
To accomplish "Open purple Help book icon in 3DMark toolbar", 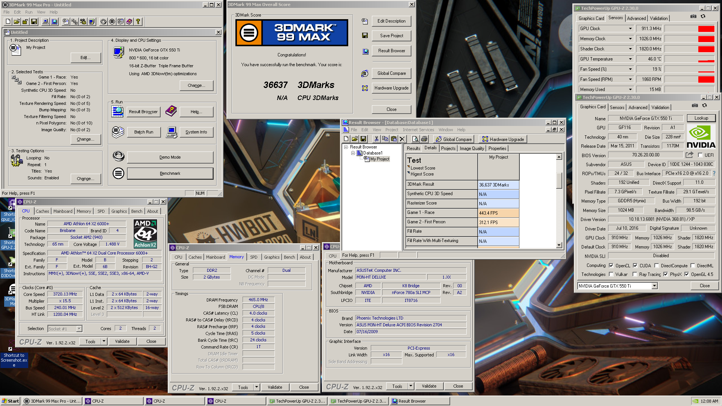I will 129,22.
